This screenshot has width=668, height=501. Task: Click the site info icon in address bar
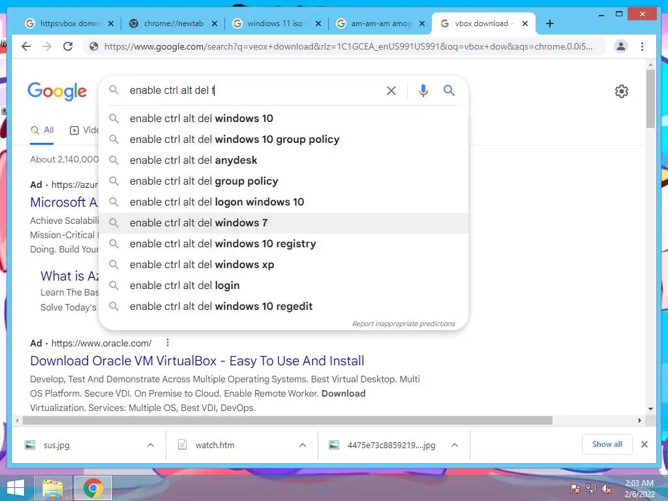point(94,46)
